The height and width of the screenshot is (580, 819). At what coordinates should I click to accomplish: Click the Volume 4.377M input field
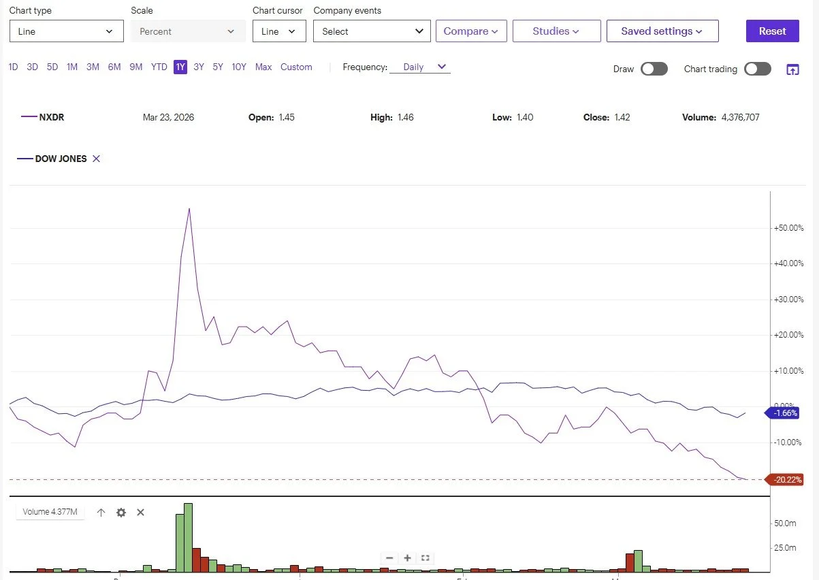(49, 512)
